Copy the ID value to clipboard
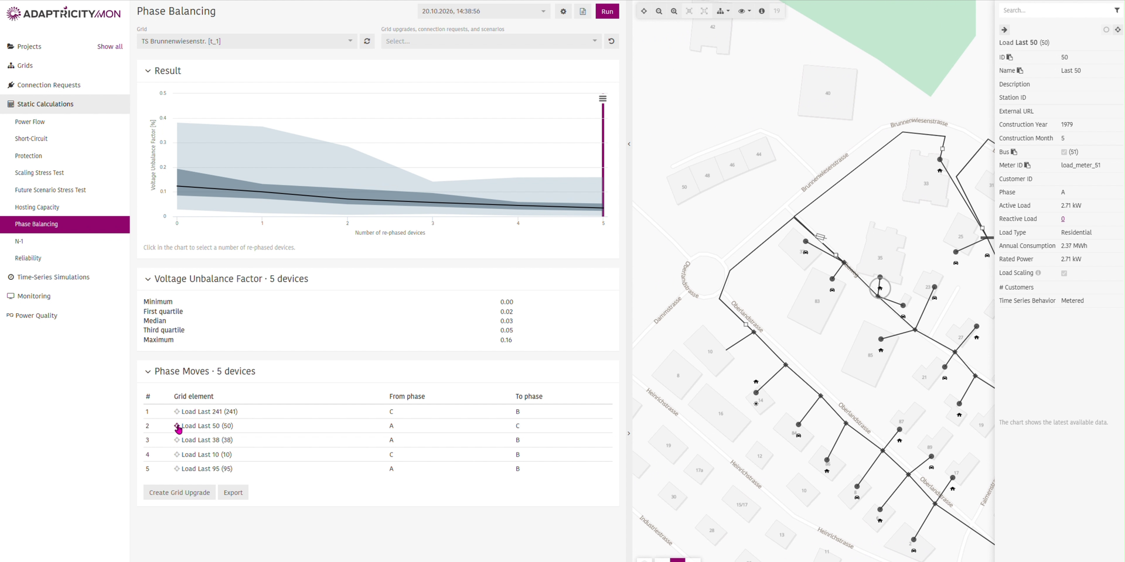 click(x=1010, y=57)
